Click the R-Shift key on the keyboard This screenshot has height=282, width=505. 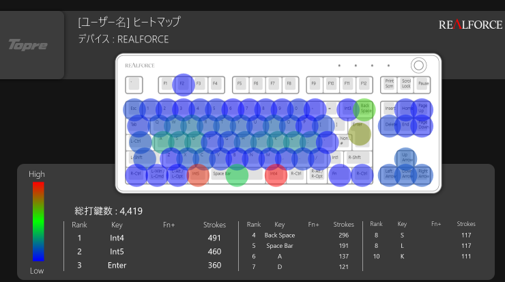[x=360, y=158]
